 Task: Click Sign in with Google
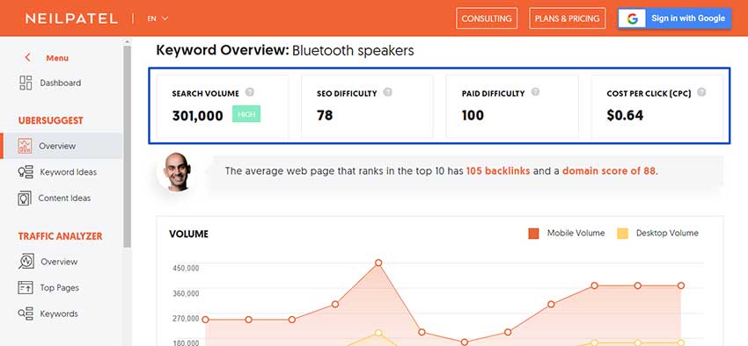click(675, 18)
